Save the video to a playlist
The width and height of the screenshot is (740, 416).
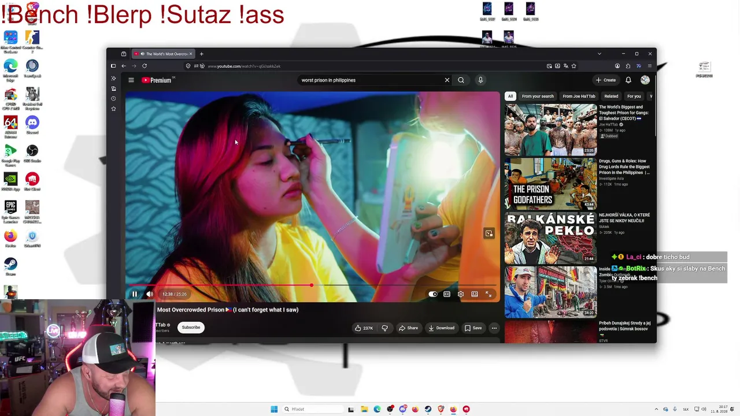(473, 328)
